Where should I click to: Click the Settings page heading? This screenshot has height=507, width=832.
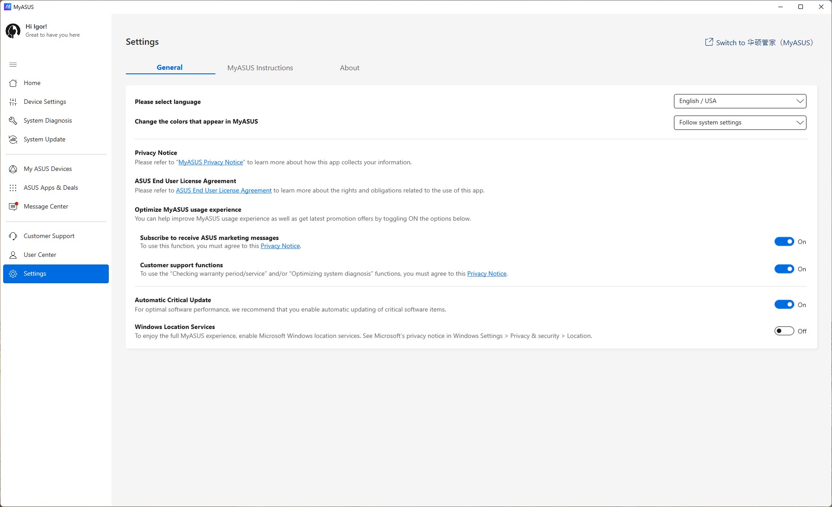tap(142, 42)
